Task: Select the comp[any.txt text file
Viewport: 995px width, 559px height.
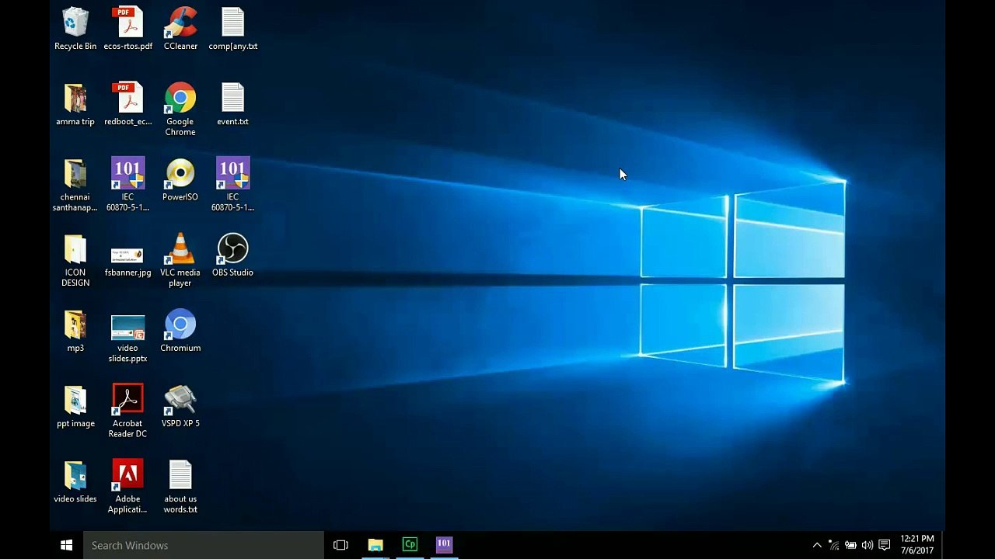Action: (x=232, y=29)
